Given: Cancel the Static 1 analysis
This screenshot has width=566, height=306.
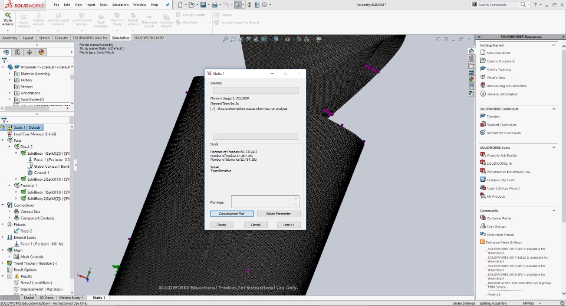Looking at the screenshot, I should click(x=255, y=225).
